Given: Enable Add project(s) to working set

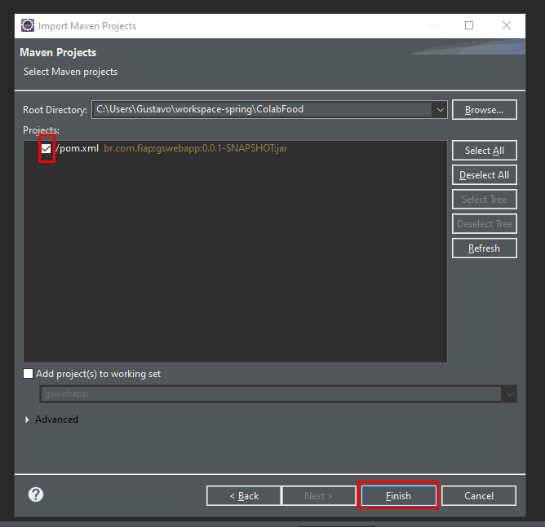Looking at the screenshot, I should (28, 374).
